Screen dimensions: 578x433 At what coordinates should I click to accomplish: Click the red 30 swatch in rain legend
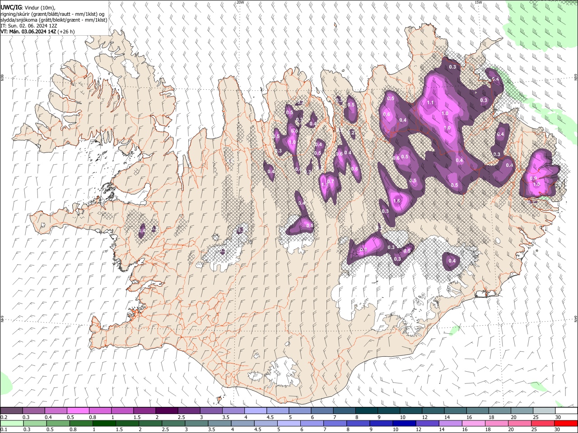pos(566,423)
